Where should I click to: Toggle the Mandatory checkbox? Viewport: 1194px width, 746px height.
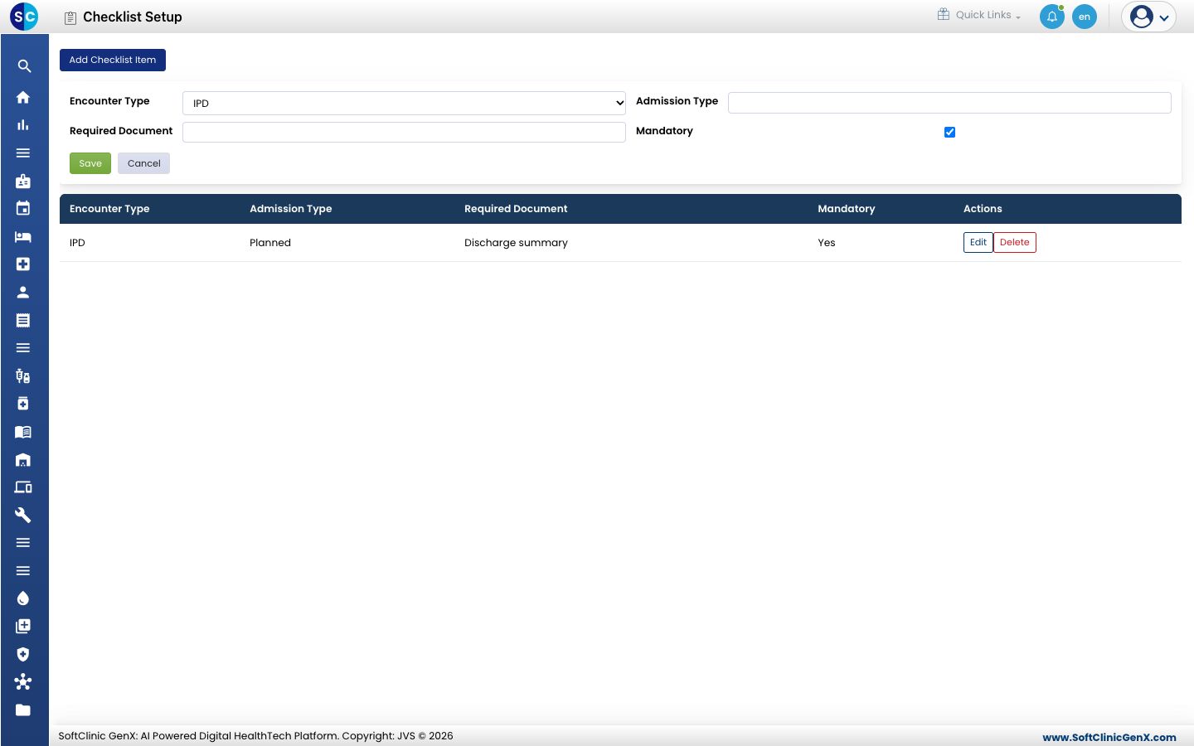click(949, 132)
